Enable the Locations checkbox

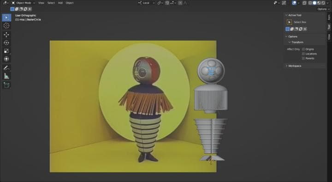tap(303, 54)
